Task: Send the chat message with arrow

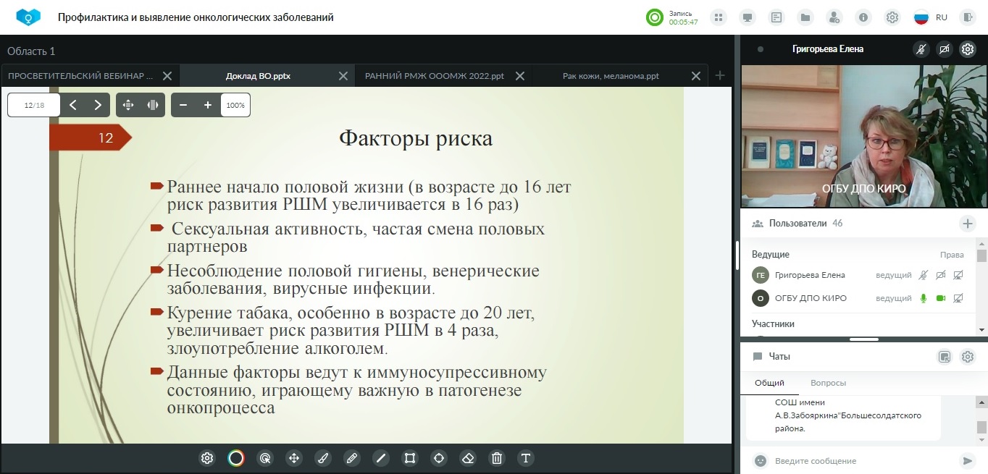Action: pos(966,461)
